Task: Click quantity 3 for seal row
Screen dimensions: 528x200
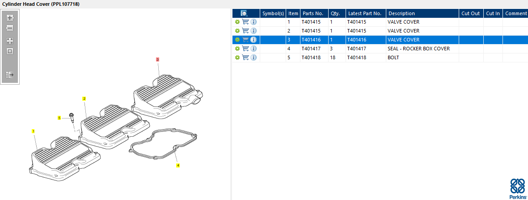Action: click(332, 49)
